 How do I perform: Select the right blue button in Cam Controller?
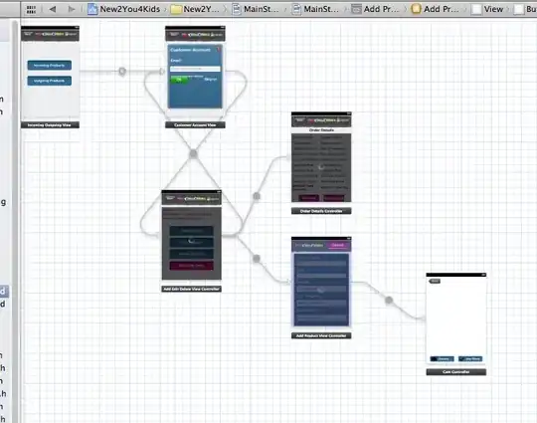tap(470, 359)
